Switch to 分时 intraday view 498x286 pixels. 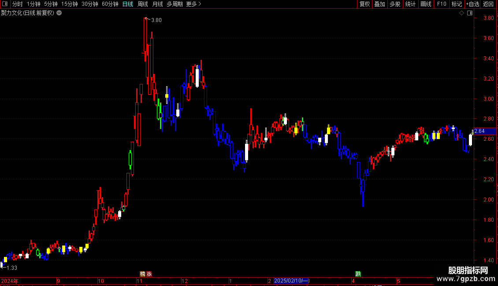(x=18, y=4)
